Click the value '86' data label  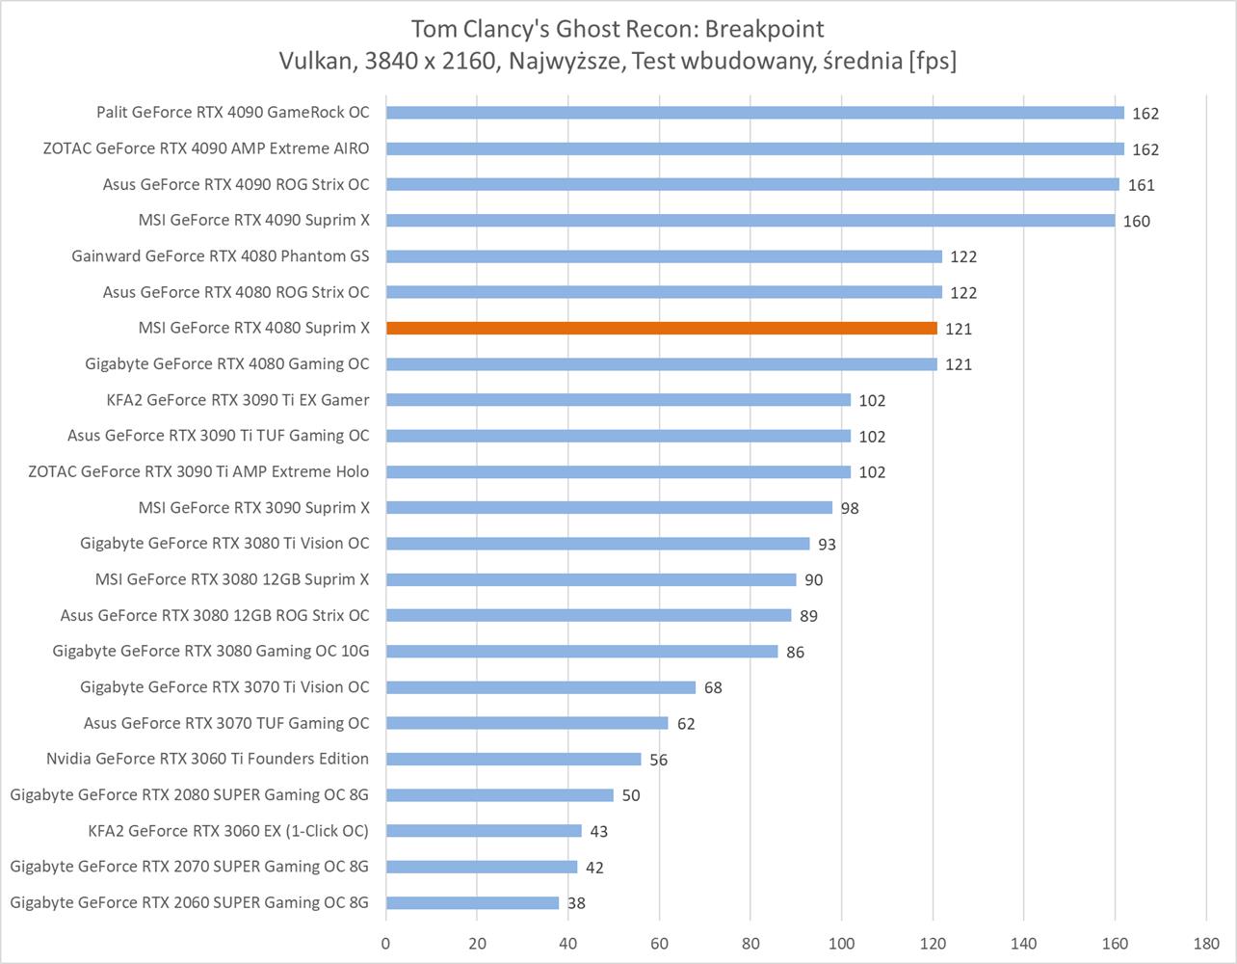(795, 653)
